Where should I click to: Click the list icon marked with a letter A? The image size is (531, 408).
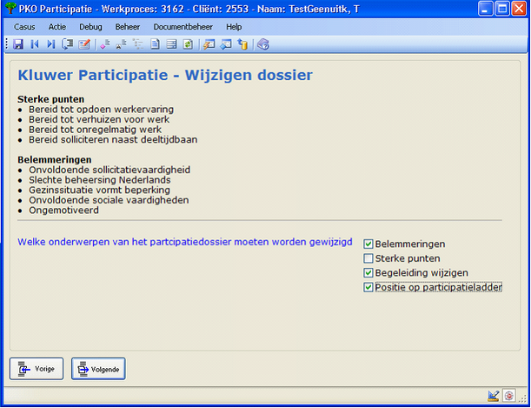click(122, 44)
